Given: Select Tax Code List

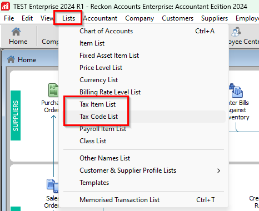Looking at the screenshot, I should pyautogui.click(x=144, y=117).
